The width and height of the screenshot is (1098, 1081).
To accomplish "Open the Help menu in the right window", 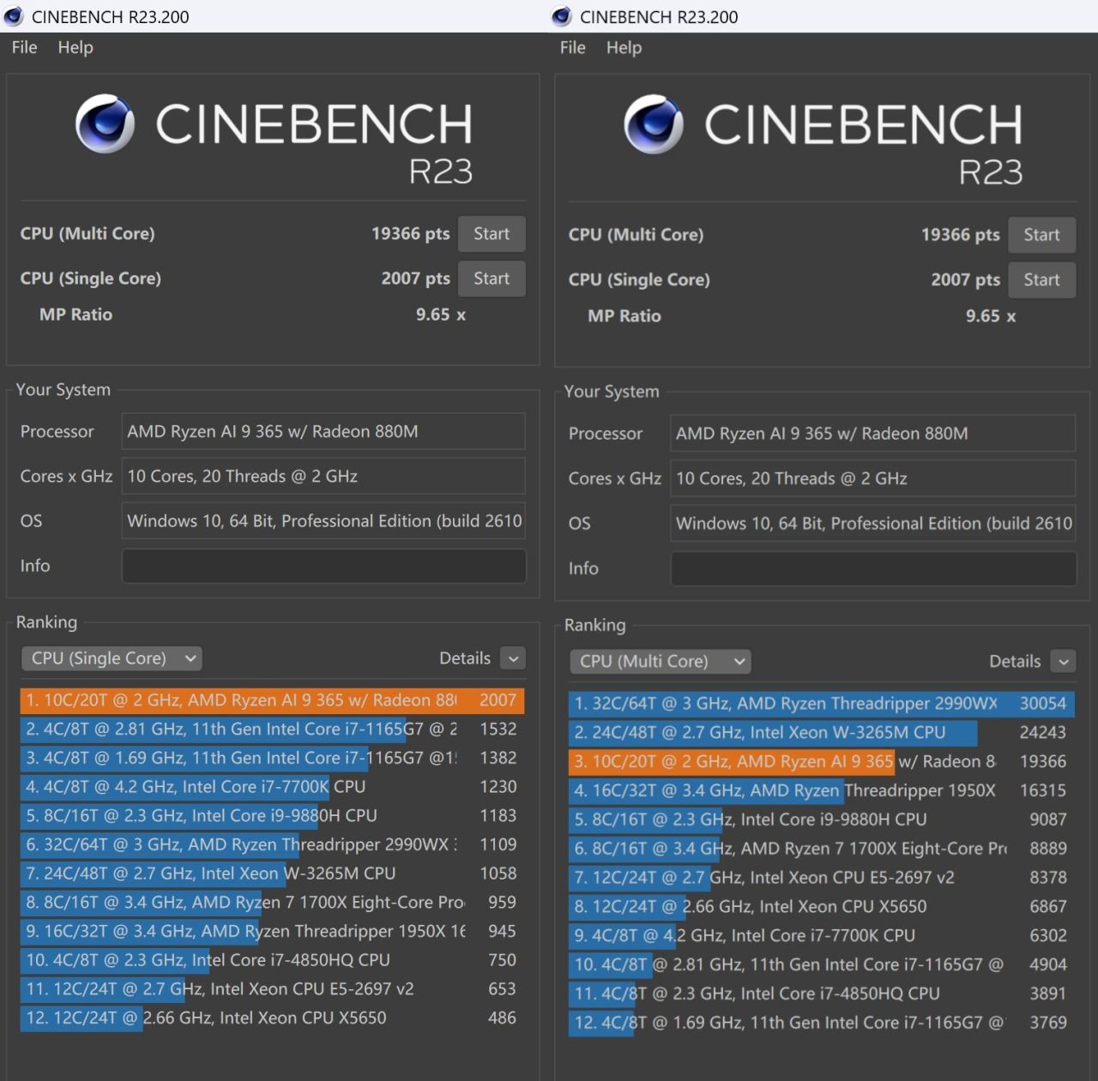I will (624, 47).
